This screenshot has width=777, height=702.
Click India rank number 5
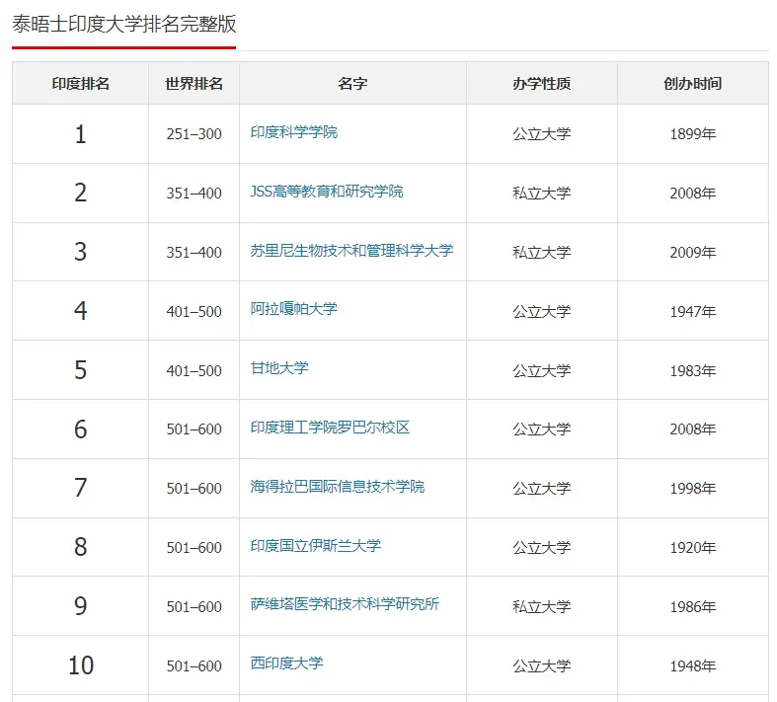pos(80,370)
